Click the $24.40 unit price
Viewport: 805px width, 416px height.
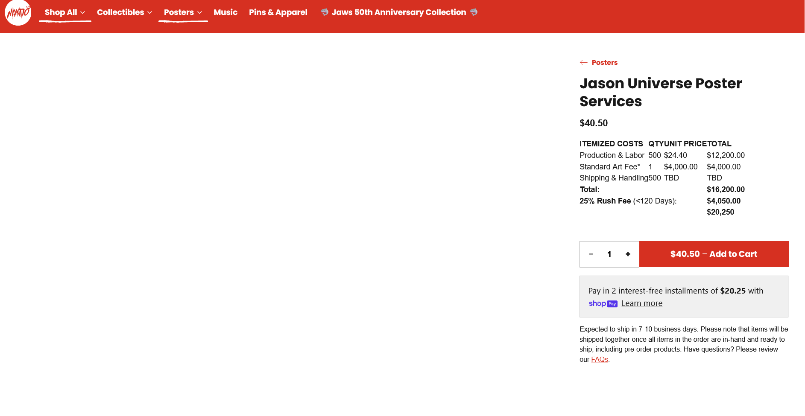(675, 155)
